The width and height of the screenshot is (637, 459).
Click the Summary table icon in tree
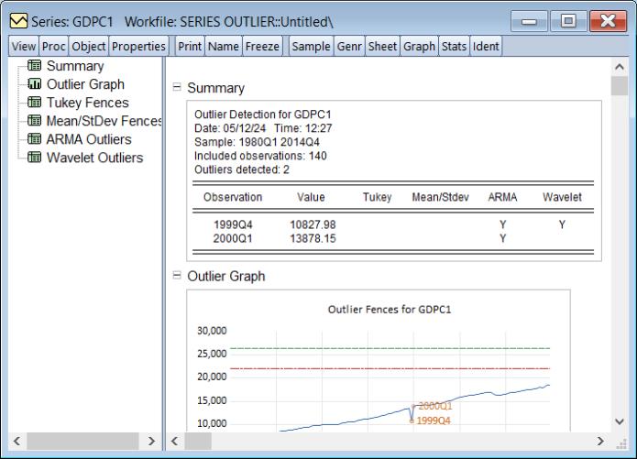[35, 66]
